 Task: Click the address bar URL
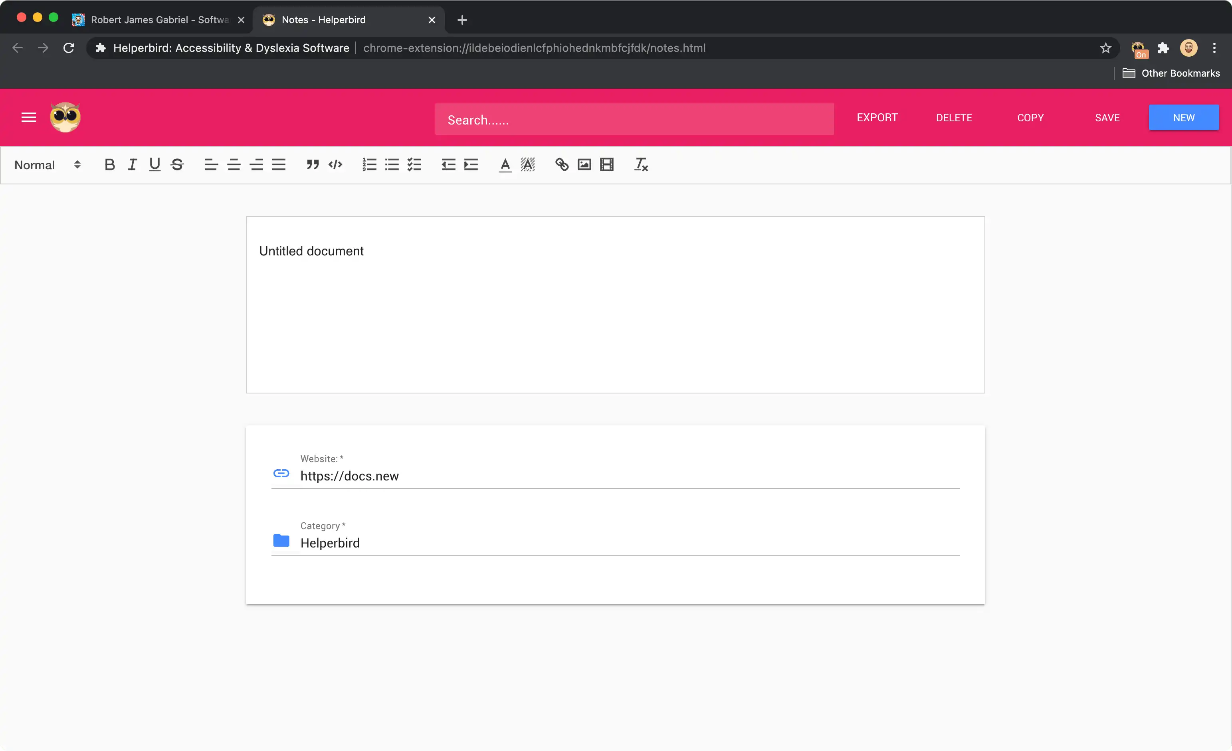pos(534,48)
